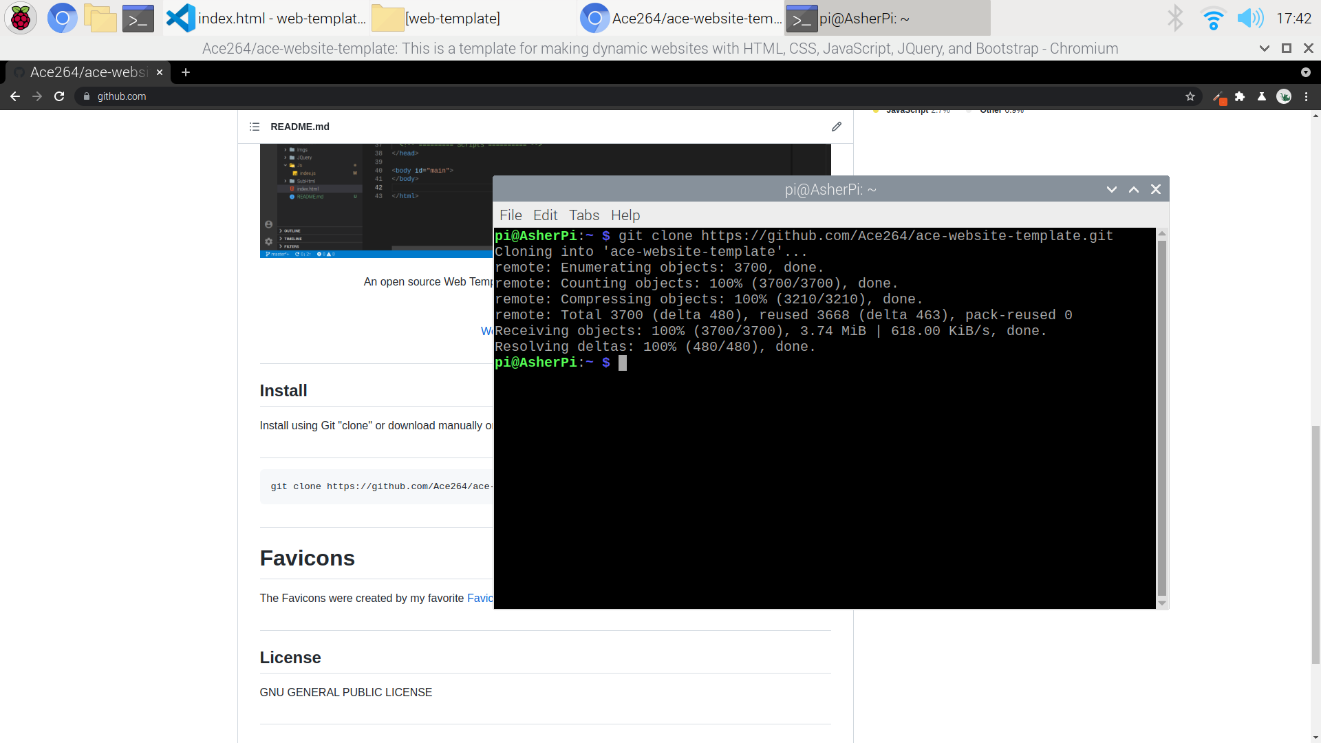Open the Chromium extensions puzzle icon

pyautogui.click(x=1240, y=96)
